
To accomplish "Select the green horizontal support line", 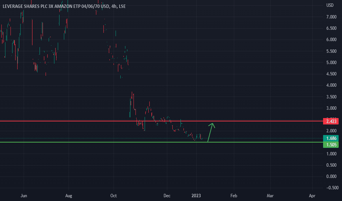I will click(x=161, y=142).
